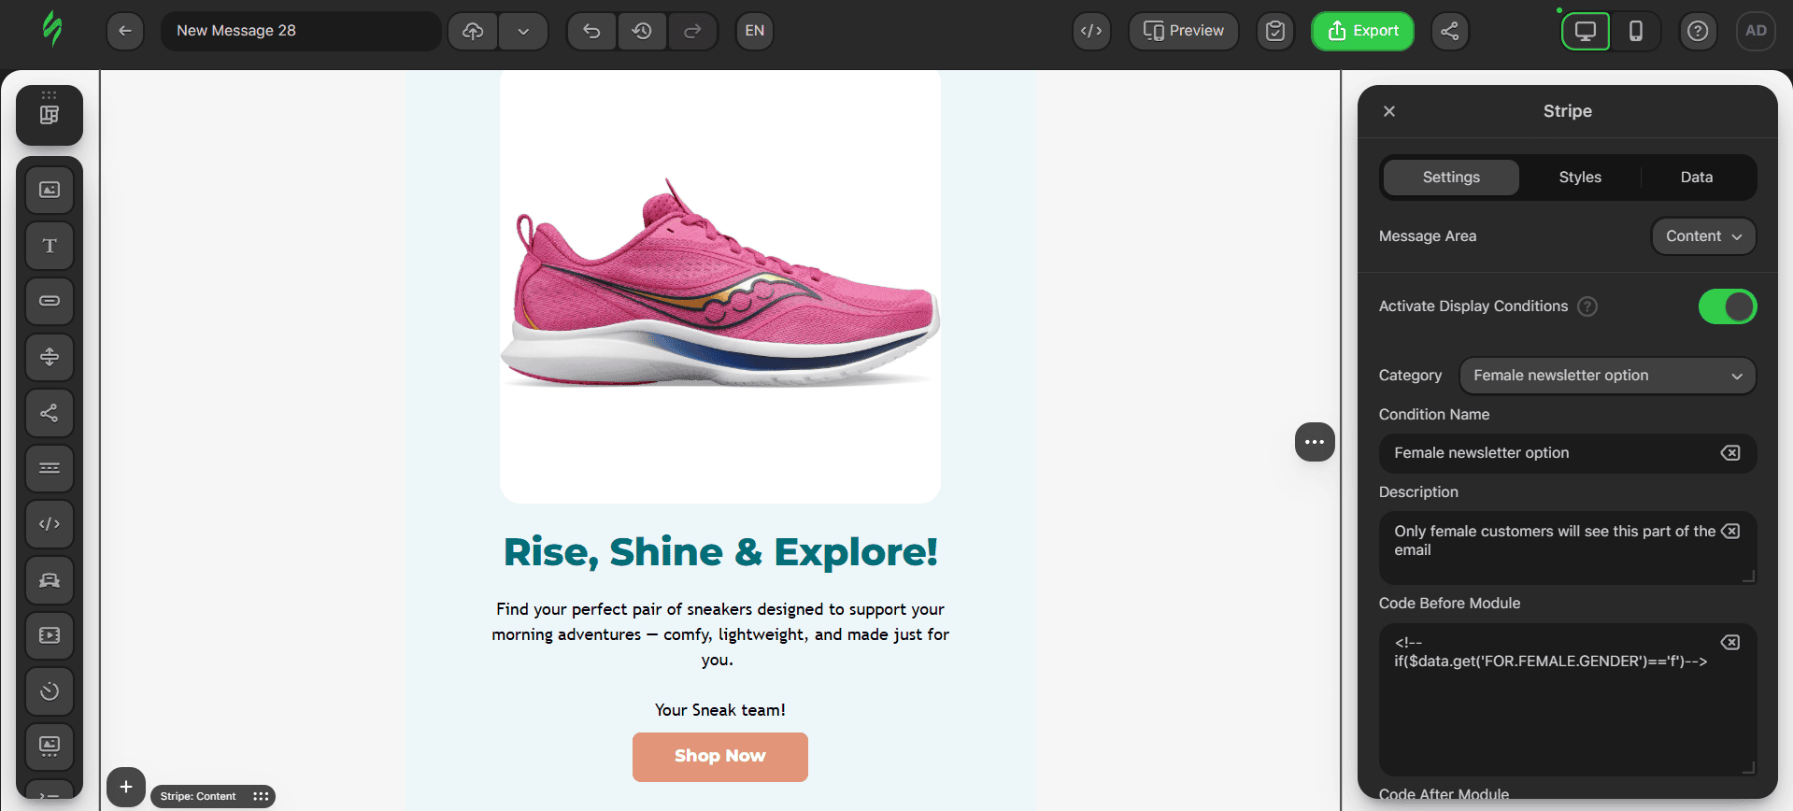Expand the Category dropdown
1793x811 pixels.
pos(1607,376)
